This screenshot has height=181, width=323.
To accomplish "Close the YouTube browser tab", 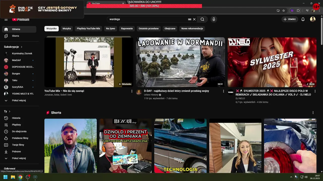I will pos(123,4).
